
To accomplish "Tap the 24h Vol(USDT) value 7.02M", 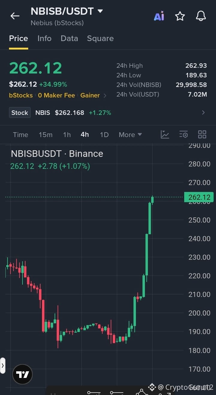I will coord(197,94).
